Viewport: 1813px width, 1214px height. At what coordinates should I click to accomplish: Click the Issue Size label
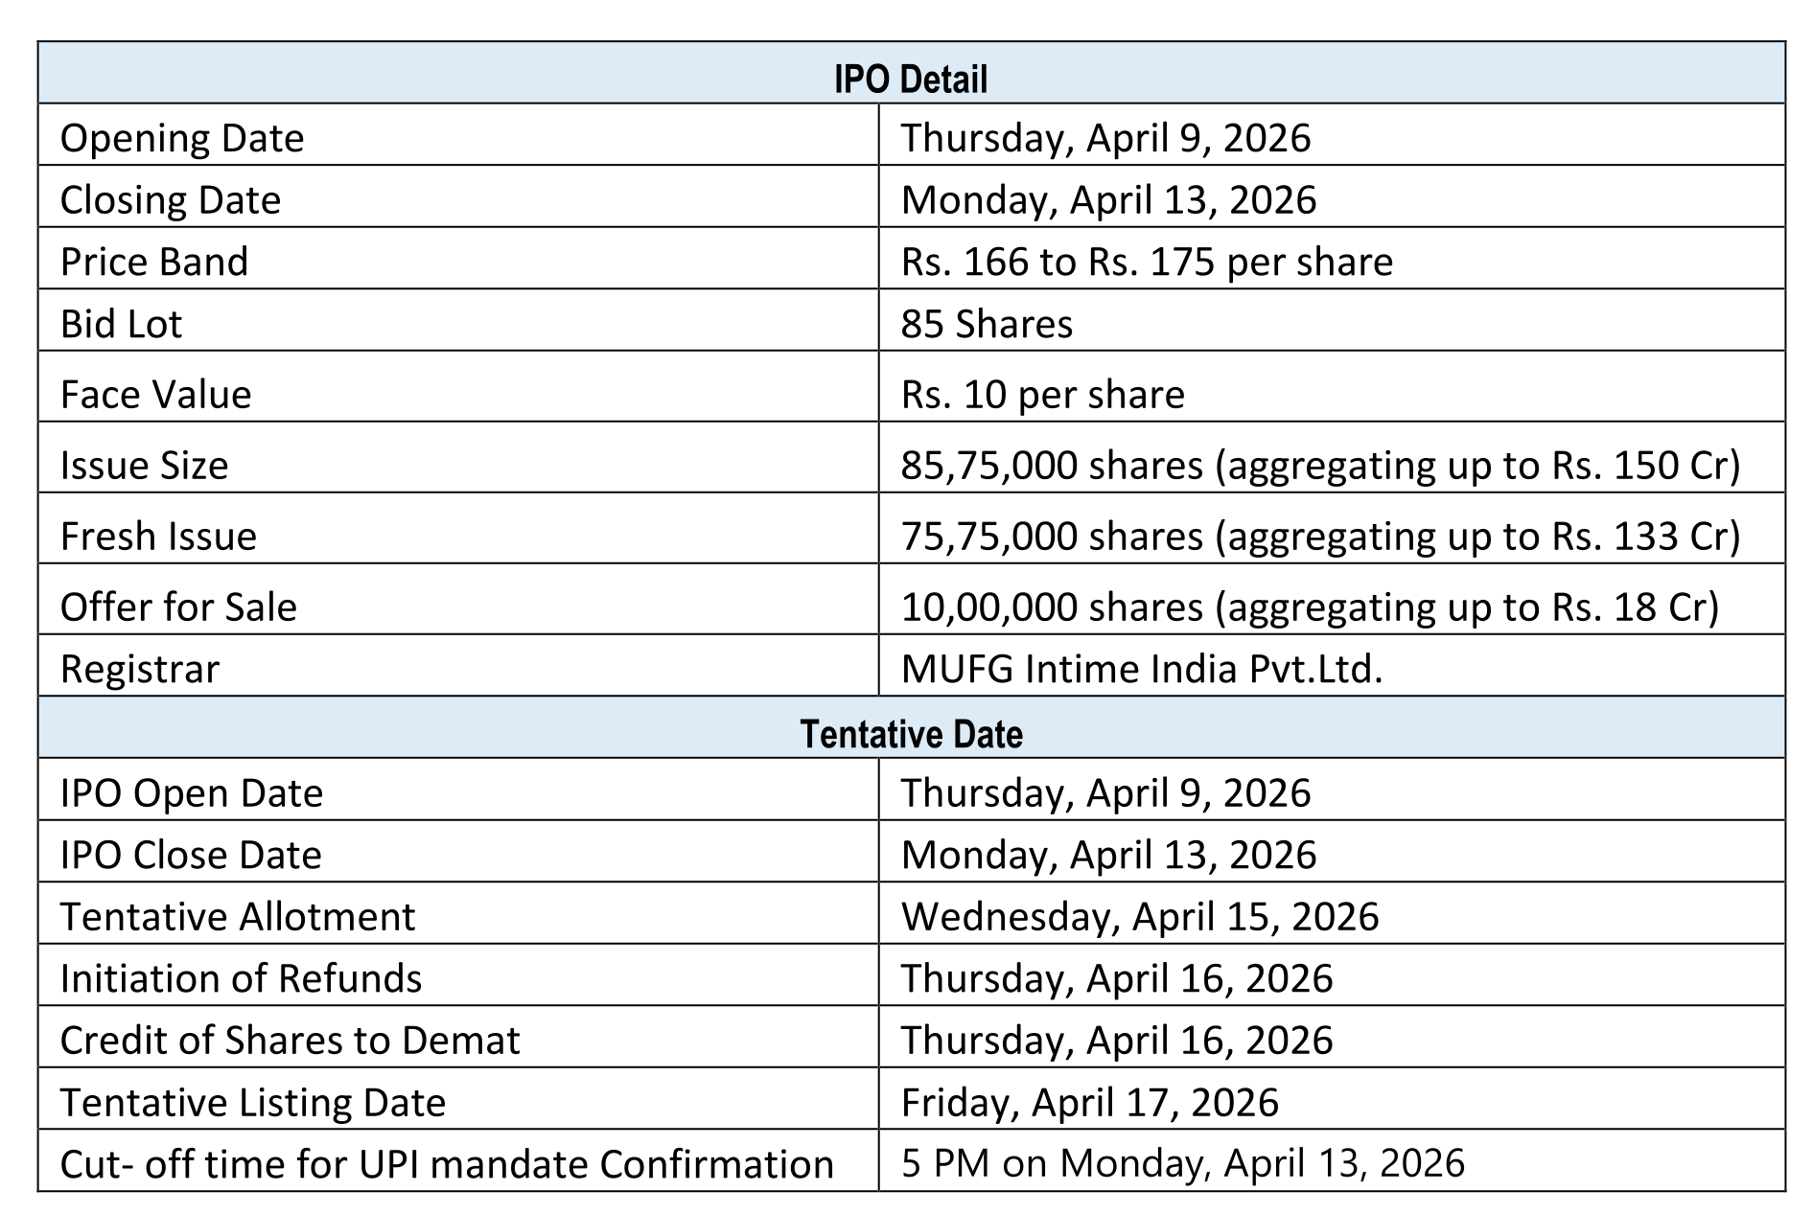[144, 465]
